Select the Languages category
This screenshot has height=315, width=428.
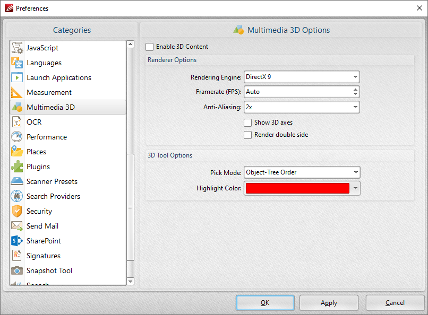click(69, 63)
